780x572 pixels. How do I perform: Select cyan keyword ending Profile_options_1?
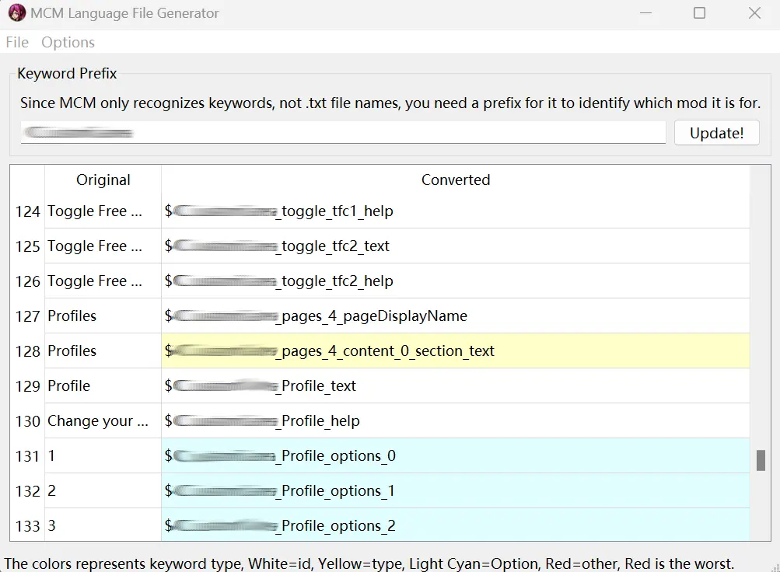click(x=456, y=491)
